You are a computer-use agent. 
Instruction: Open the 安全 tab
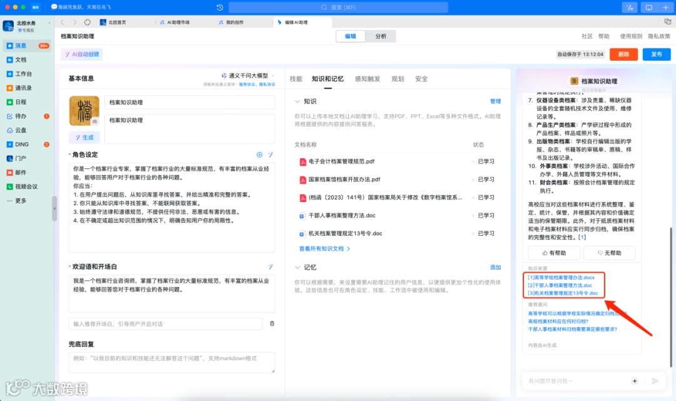pos(421,79)
